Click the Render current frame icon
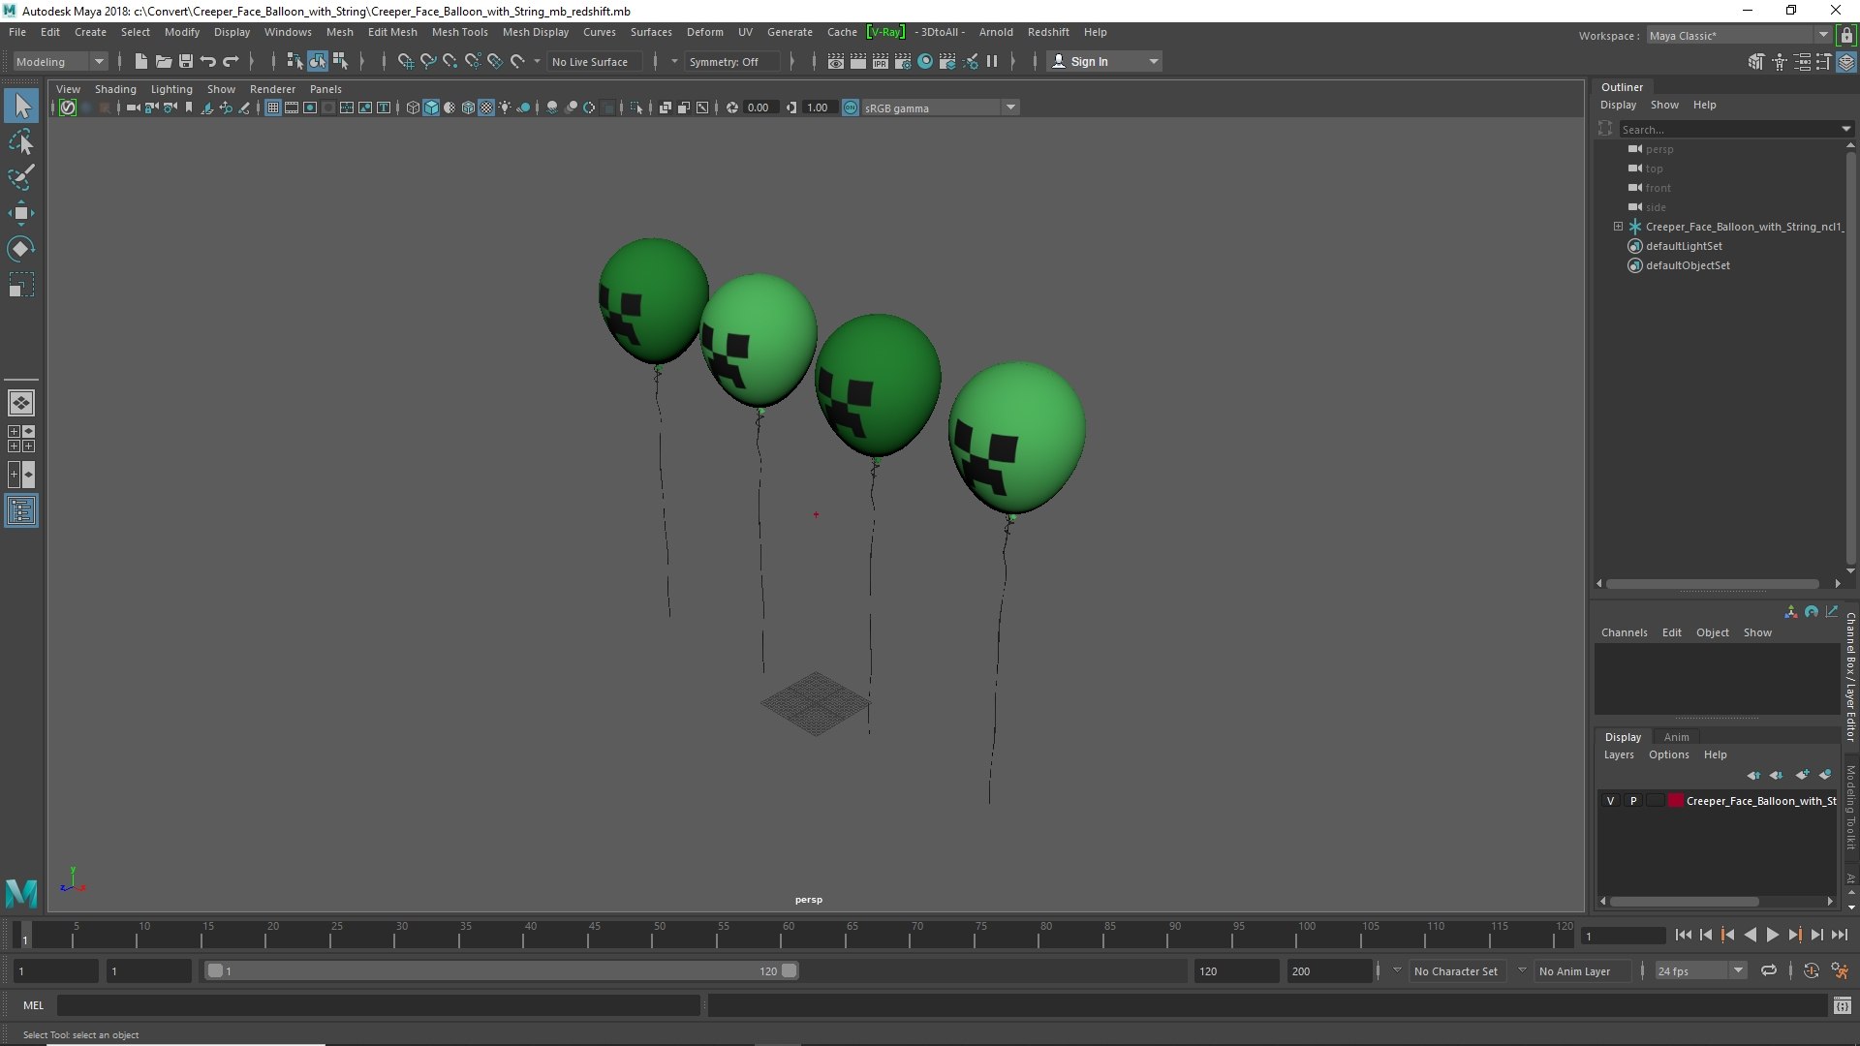This screenshot has height=1046, width=1860. coord(858,61)
